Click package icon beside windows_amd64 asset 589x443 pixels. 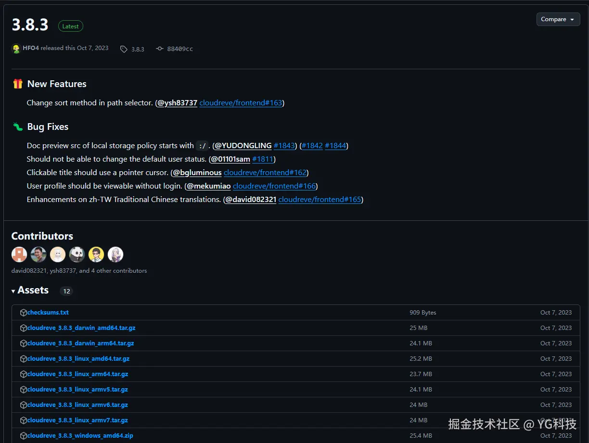click(24, 436)
